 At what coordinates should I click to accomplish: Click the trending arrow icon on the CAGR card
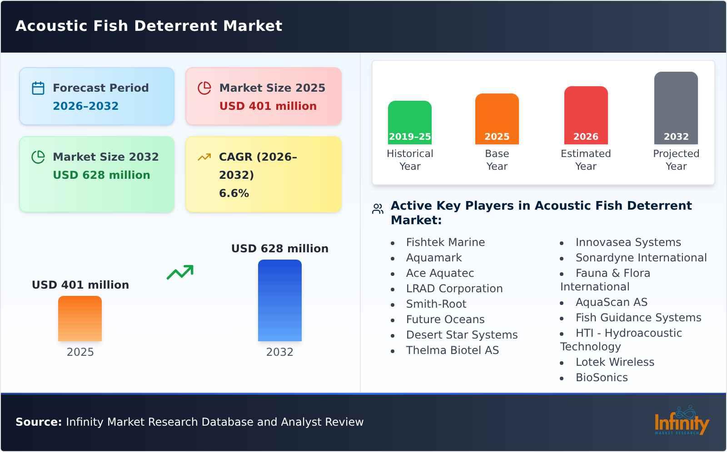click(204, 157)
